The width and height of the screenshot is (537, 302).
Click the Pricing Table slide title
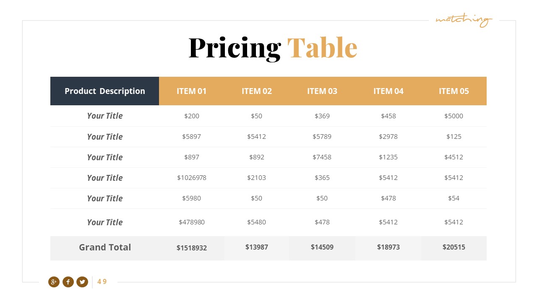pos(273,47)
